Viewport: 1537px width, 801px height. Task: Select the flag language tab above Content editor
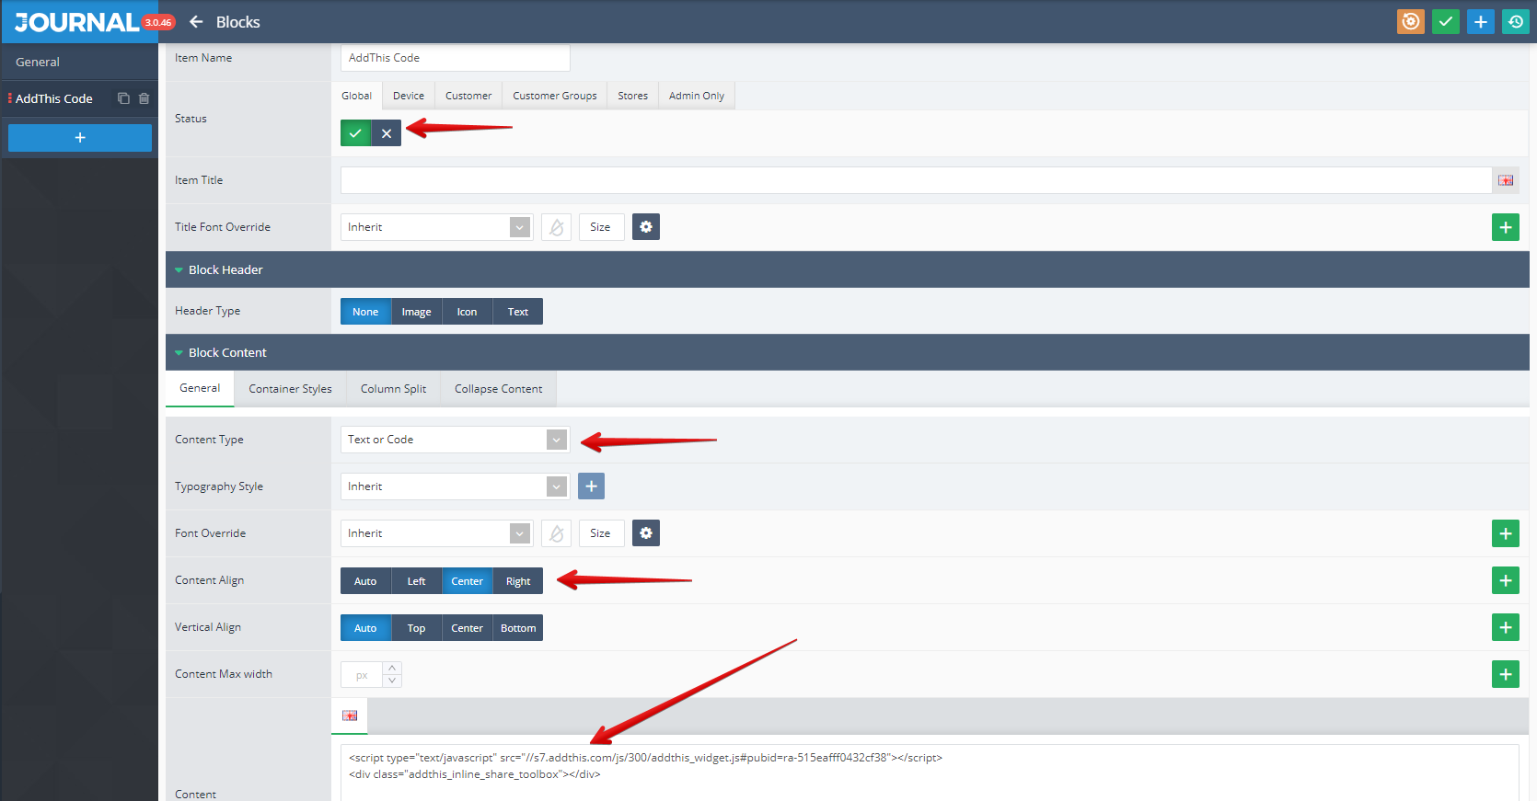pyautogui.click(x=350, y=715)
